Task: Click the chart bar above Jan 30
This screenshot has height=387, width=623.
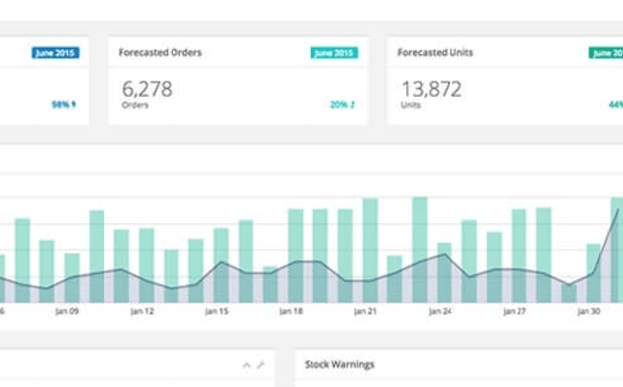Action: point(593,274)
